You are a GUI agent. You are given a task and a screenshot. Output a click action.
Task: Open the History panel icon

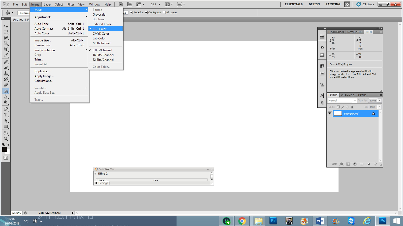322,66
